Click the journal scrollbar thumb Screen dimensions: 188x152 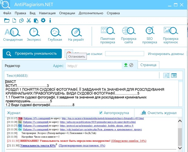click(180, 137)
